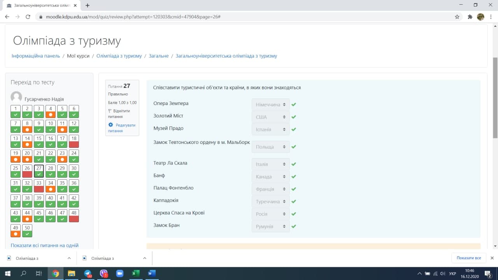498x280 pixels.
Task: Expand second download item chevron menu
Action: coord(144,258)
